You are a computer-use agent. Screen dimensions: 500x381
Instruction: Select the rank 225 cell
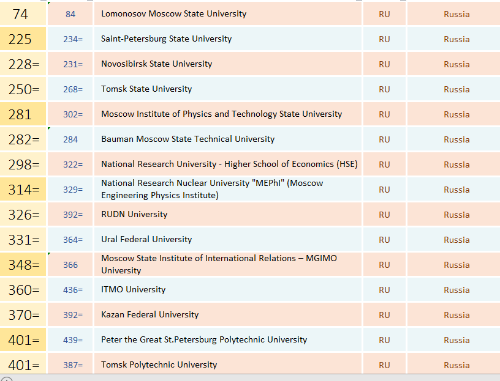click(x=23, y=39)
